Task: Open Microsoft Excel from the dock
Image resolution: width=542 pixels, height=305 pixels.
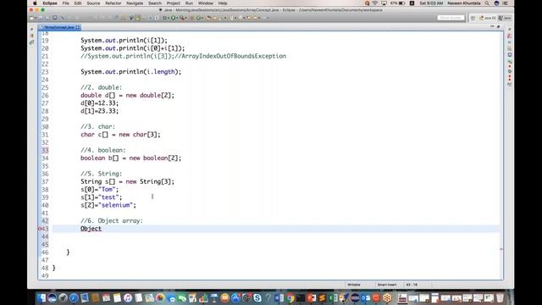Action: coord(333,297)
